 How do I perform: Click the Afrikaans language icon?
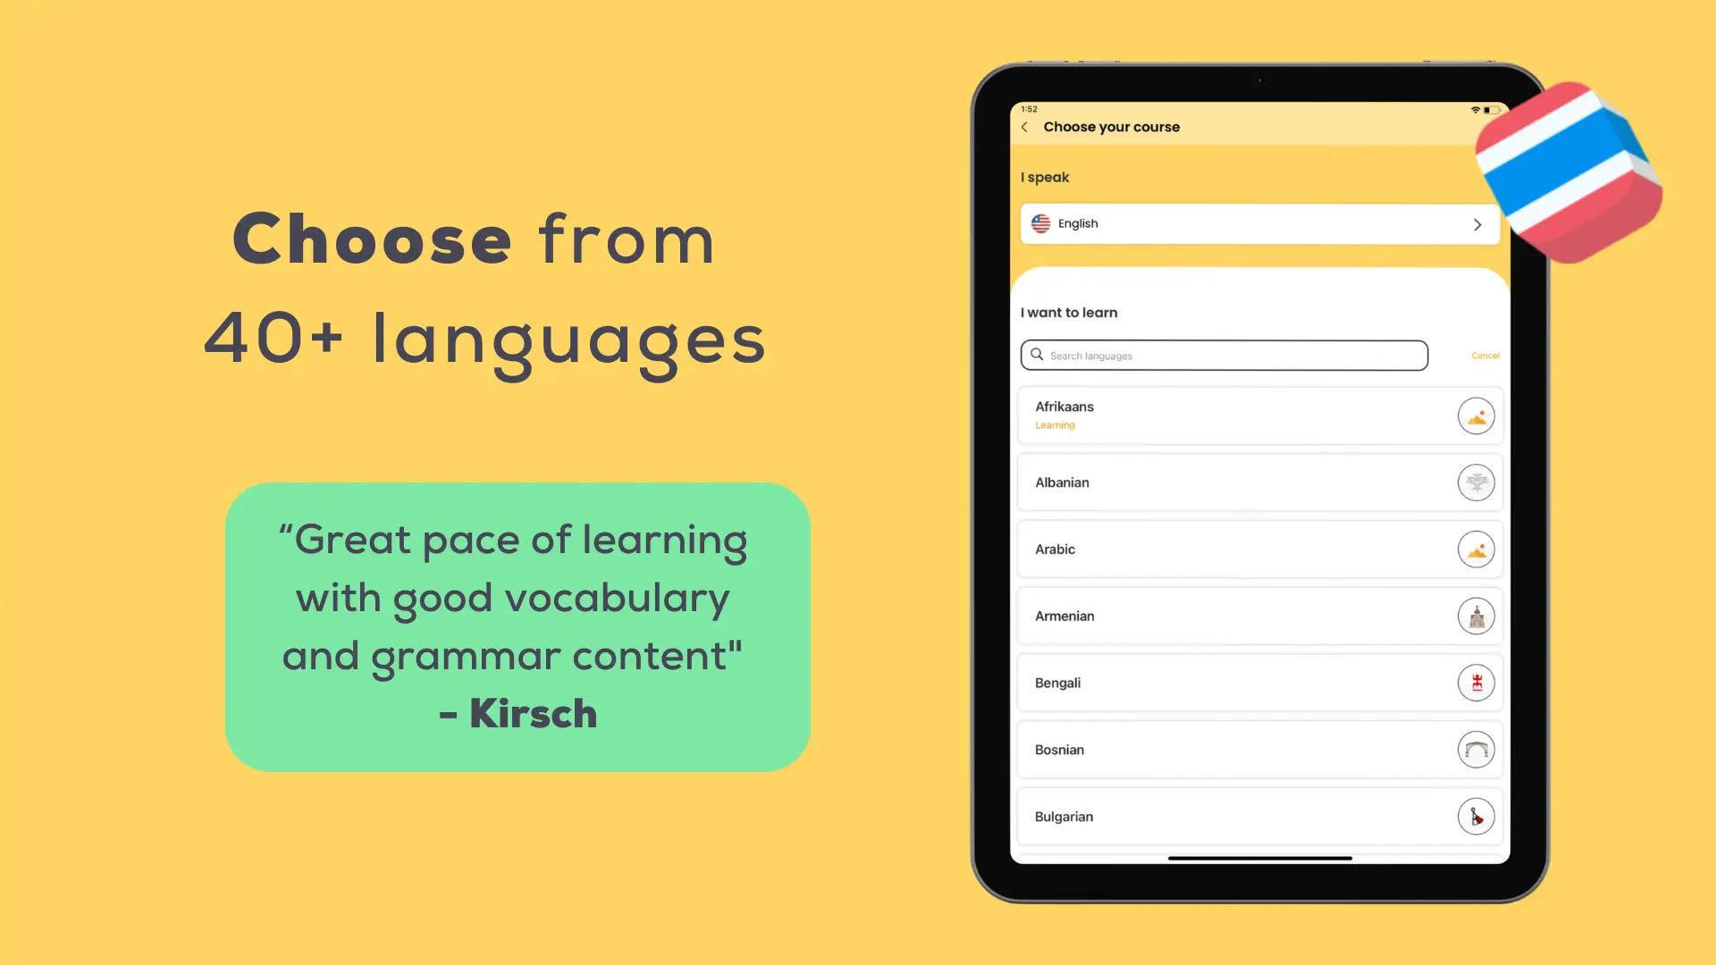tap(1476, 415)
